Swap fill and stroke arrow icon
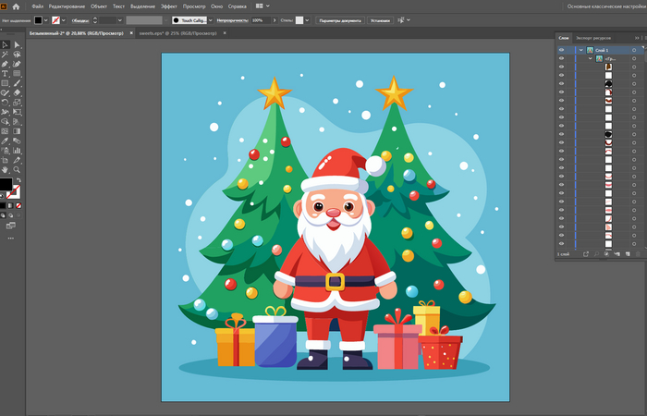 click(18, 180)
